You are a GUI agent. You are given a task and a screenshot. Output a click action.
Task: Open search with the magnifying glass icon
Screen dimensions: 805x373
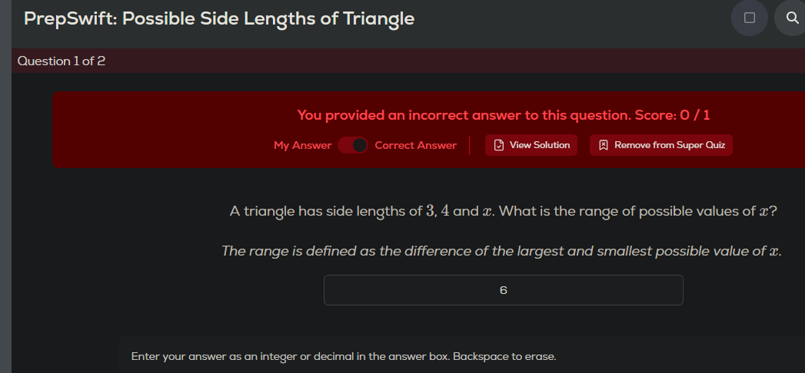click(793, 18)
